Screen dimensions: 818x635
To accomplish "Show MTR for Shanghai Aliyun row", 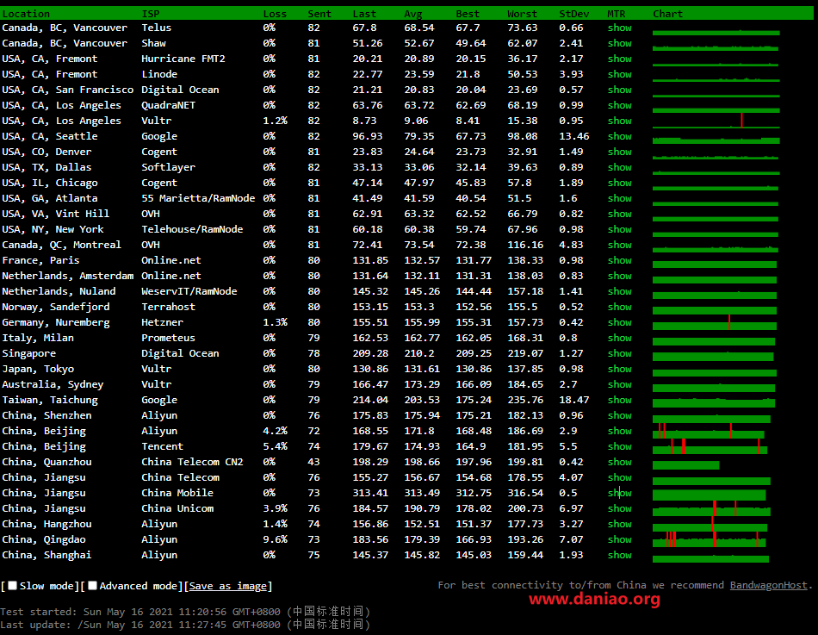I will (620, 555).
